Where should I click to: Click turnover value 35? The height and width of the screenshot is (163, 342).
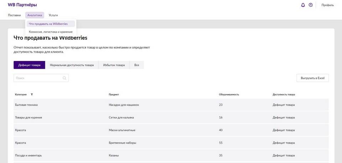pos(221,156)
